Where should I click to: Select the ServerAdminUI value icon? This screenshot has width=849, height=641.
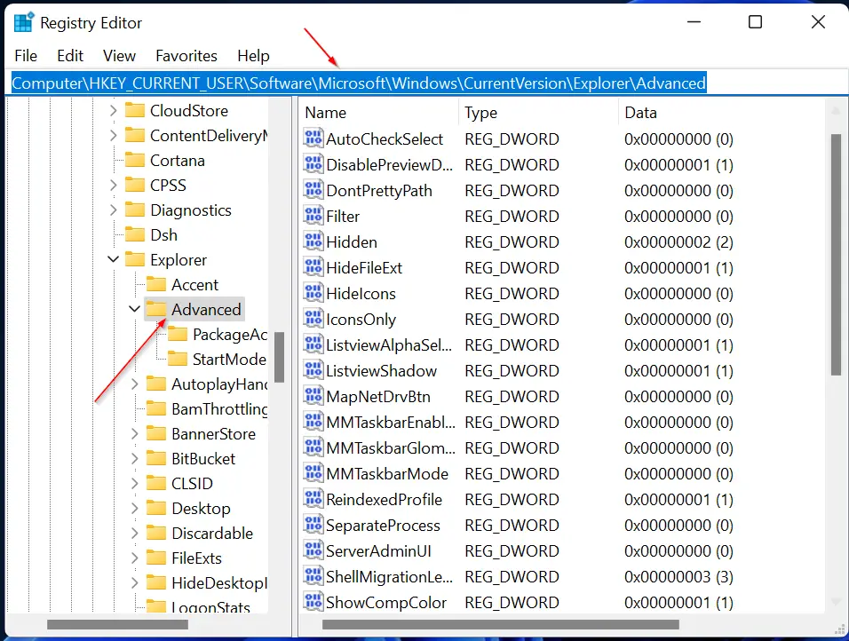(x=313, y=550)
